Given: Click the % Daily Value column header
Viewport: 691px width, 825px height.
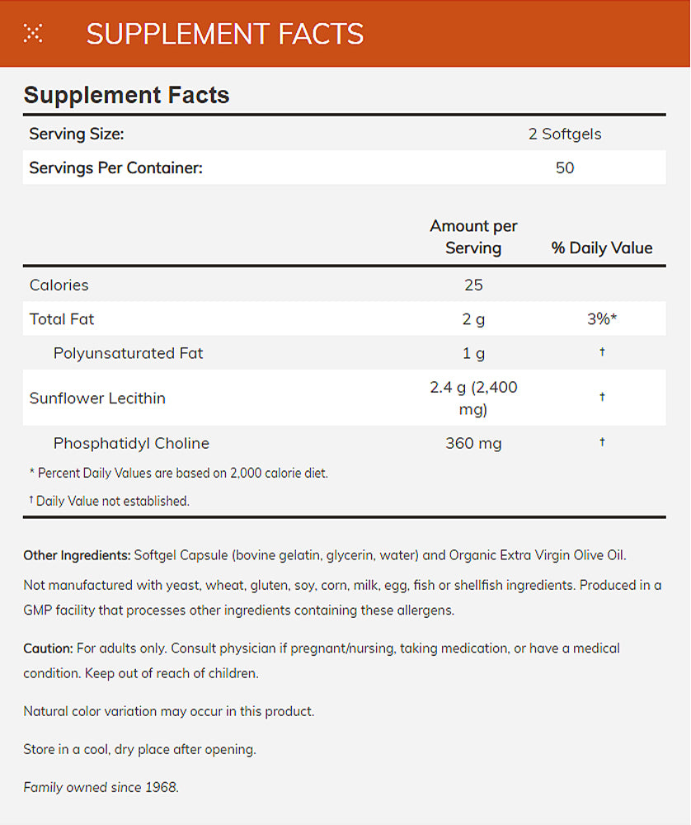Looking at the screenshot, I should (602, 247).
